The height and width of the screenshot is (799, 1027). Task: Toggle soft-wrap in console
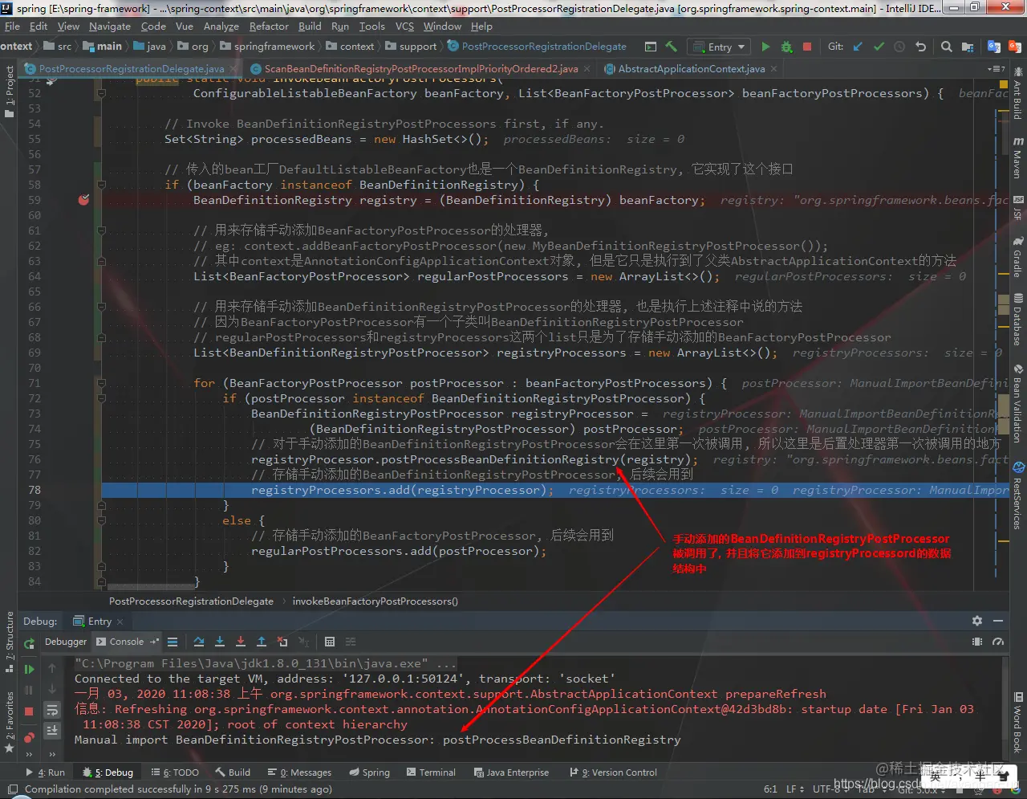(52, 710)
